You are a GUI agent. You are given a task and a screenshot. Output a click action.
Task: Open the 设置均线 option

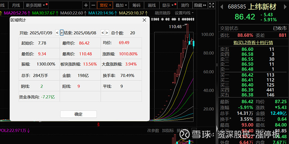click(184, 13)
